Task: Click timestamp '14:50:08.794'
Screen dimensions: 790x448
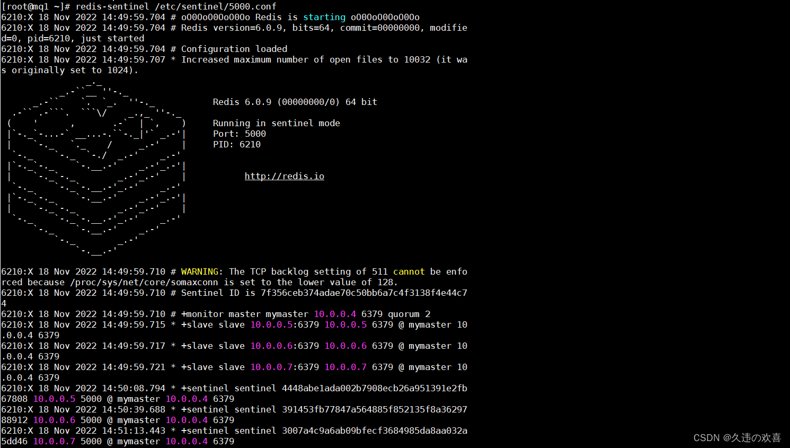Action: point(134,388)
